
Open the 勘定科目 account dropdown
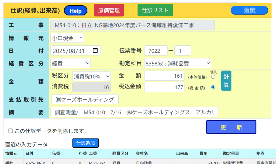coord(177,63)
